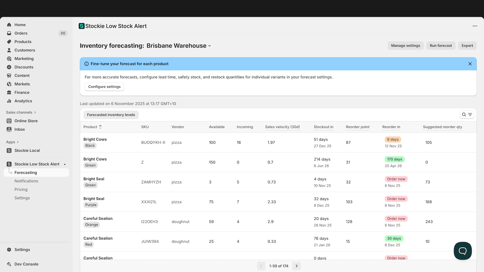Viewport: 484px width, 272px height.
Task: Click the Run forecast button
Action: (x=440, y=46)
